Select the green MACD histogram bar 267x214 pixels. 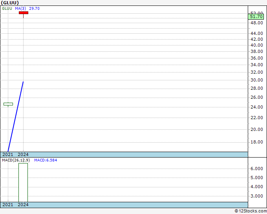click(x=23, y=183)
